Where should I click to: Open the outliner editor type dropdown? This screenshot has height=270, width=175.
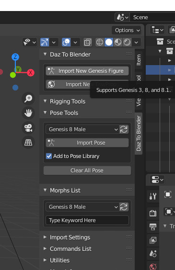(x=157, y=30)
